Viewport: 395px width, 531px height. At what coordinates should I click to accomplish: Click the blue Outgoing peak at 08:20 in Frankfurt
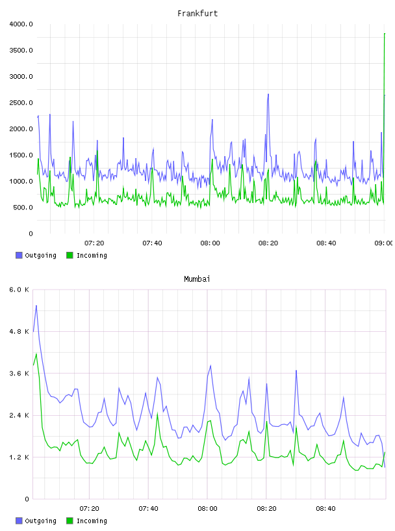tap(268, 94)
